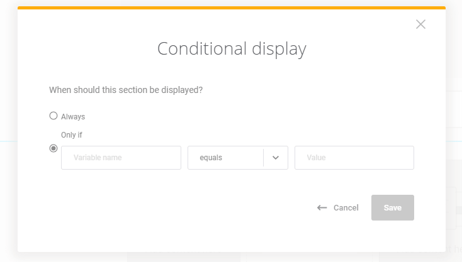Click the left arrow beside Cancel
Image resolution: width=462 pixels, height=262 pixels.
322,208
